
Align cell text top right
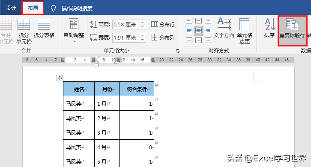pos(208,20)
